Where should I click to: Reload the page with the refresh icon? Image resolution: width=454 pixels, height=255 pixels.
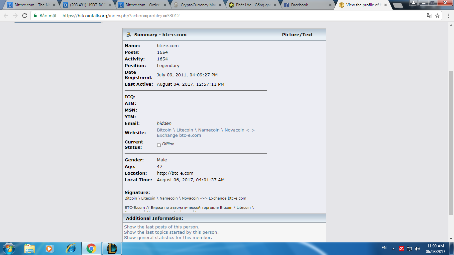tap(25, 16)
